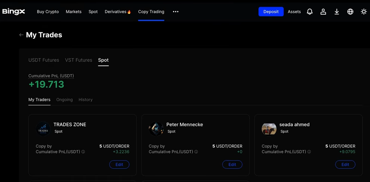Click info icon in seada ahmed card
Image resolution: width=370 pixels, height=182 pixels.
click(x=309, y=152)
